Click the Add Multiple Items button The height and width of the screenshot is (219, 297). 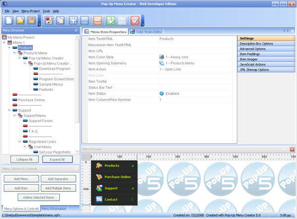coord(58,188)
